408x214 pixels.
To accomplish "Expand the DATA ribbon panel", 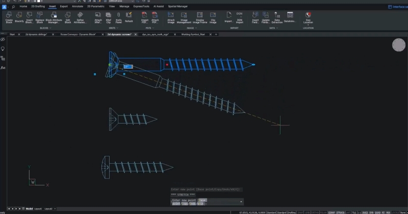I will (x=273, y=28).
